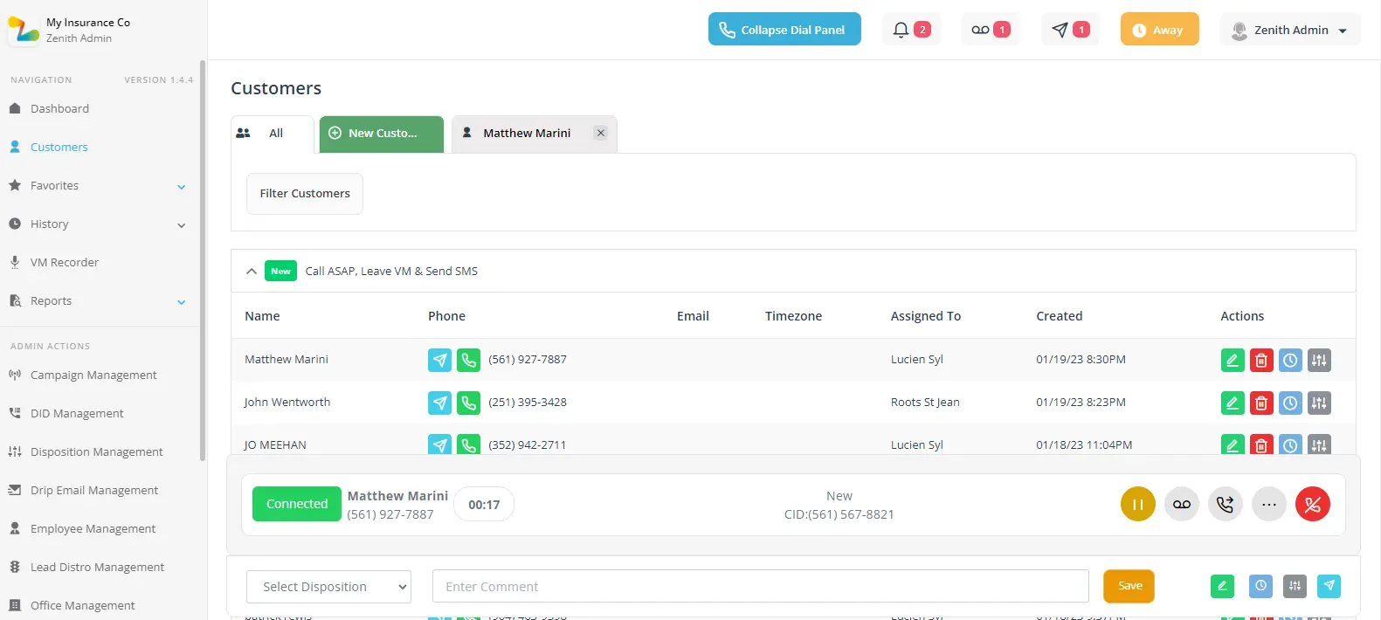Open the Select Disposition dropdown
Screen dimensions: 1381x620
[x=328, y=587]
